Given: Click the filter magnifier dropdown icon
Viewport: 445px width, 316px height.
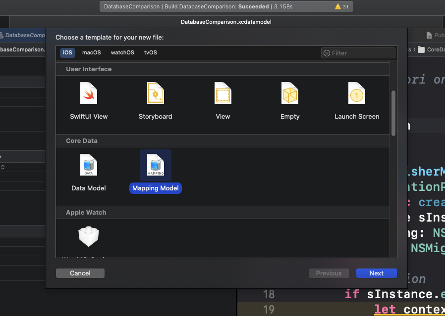Looking at the screenshot, I should tap(327, 53).
